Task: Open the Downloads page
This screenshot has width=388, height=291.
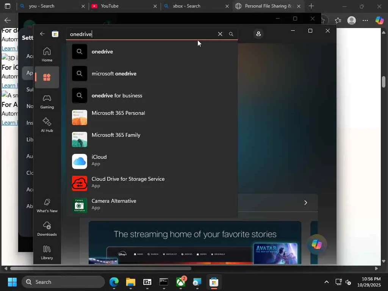Action: click(x=47, y=229)
